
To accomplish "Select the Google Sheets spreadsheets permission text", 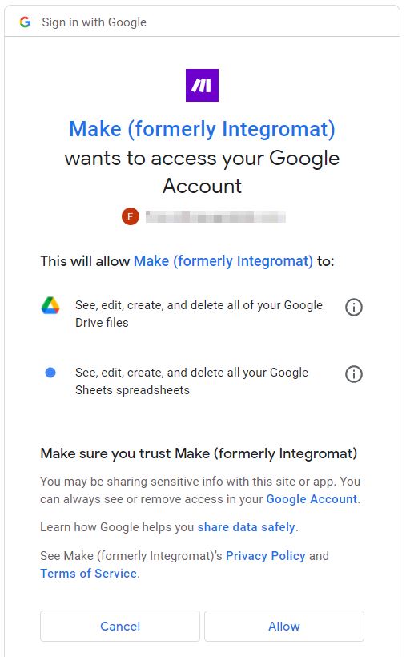I will click(x=191, y=381).
